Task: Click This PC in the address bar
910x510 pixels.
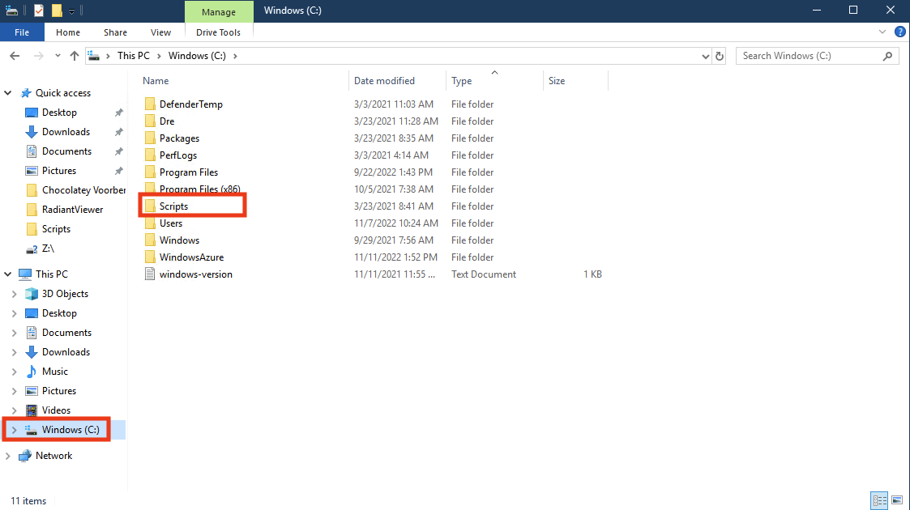Action: [134, 56]
